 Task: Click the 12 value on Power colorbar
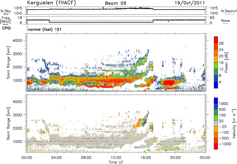pyautogui.click(x=221, y=69)
